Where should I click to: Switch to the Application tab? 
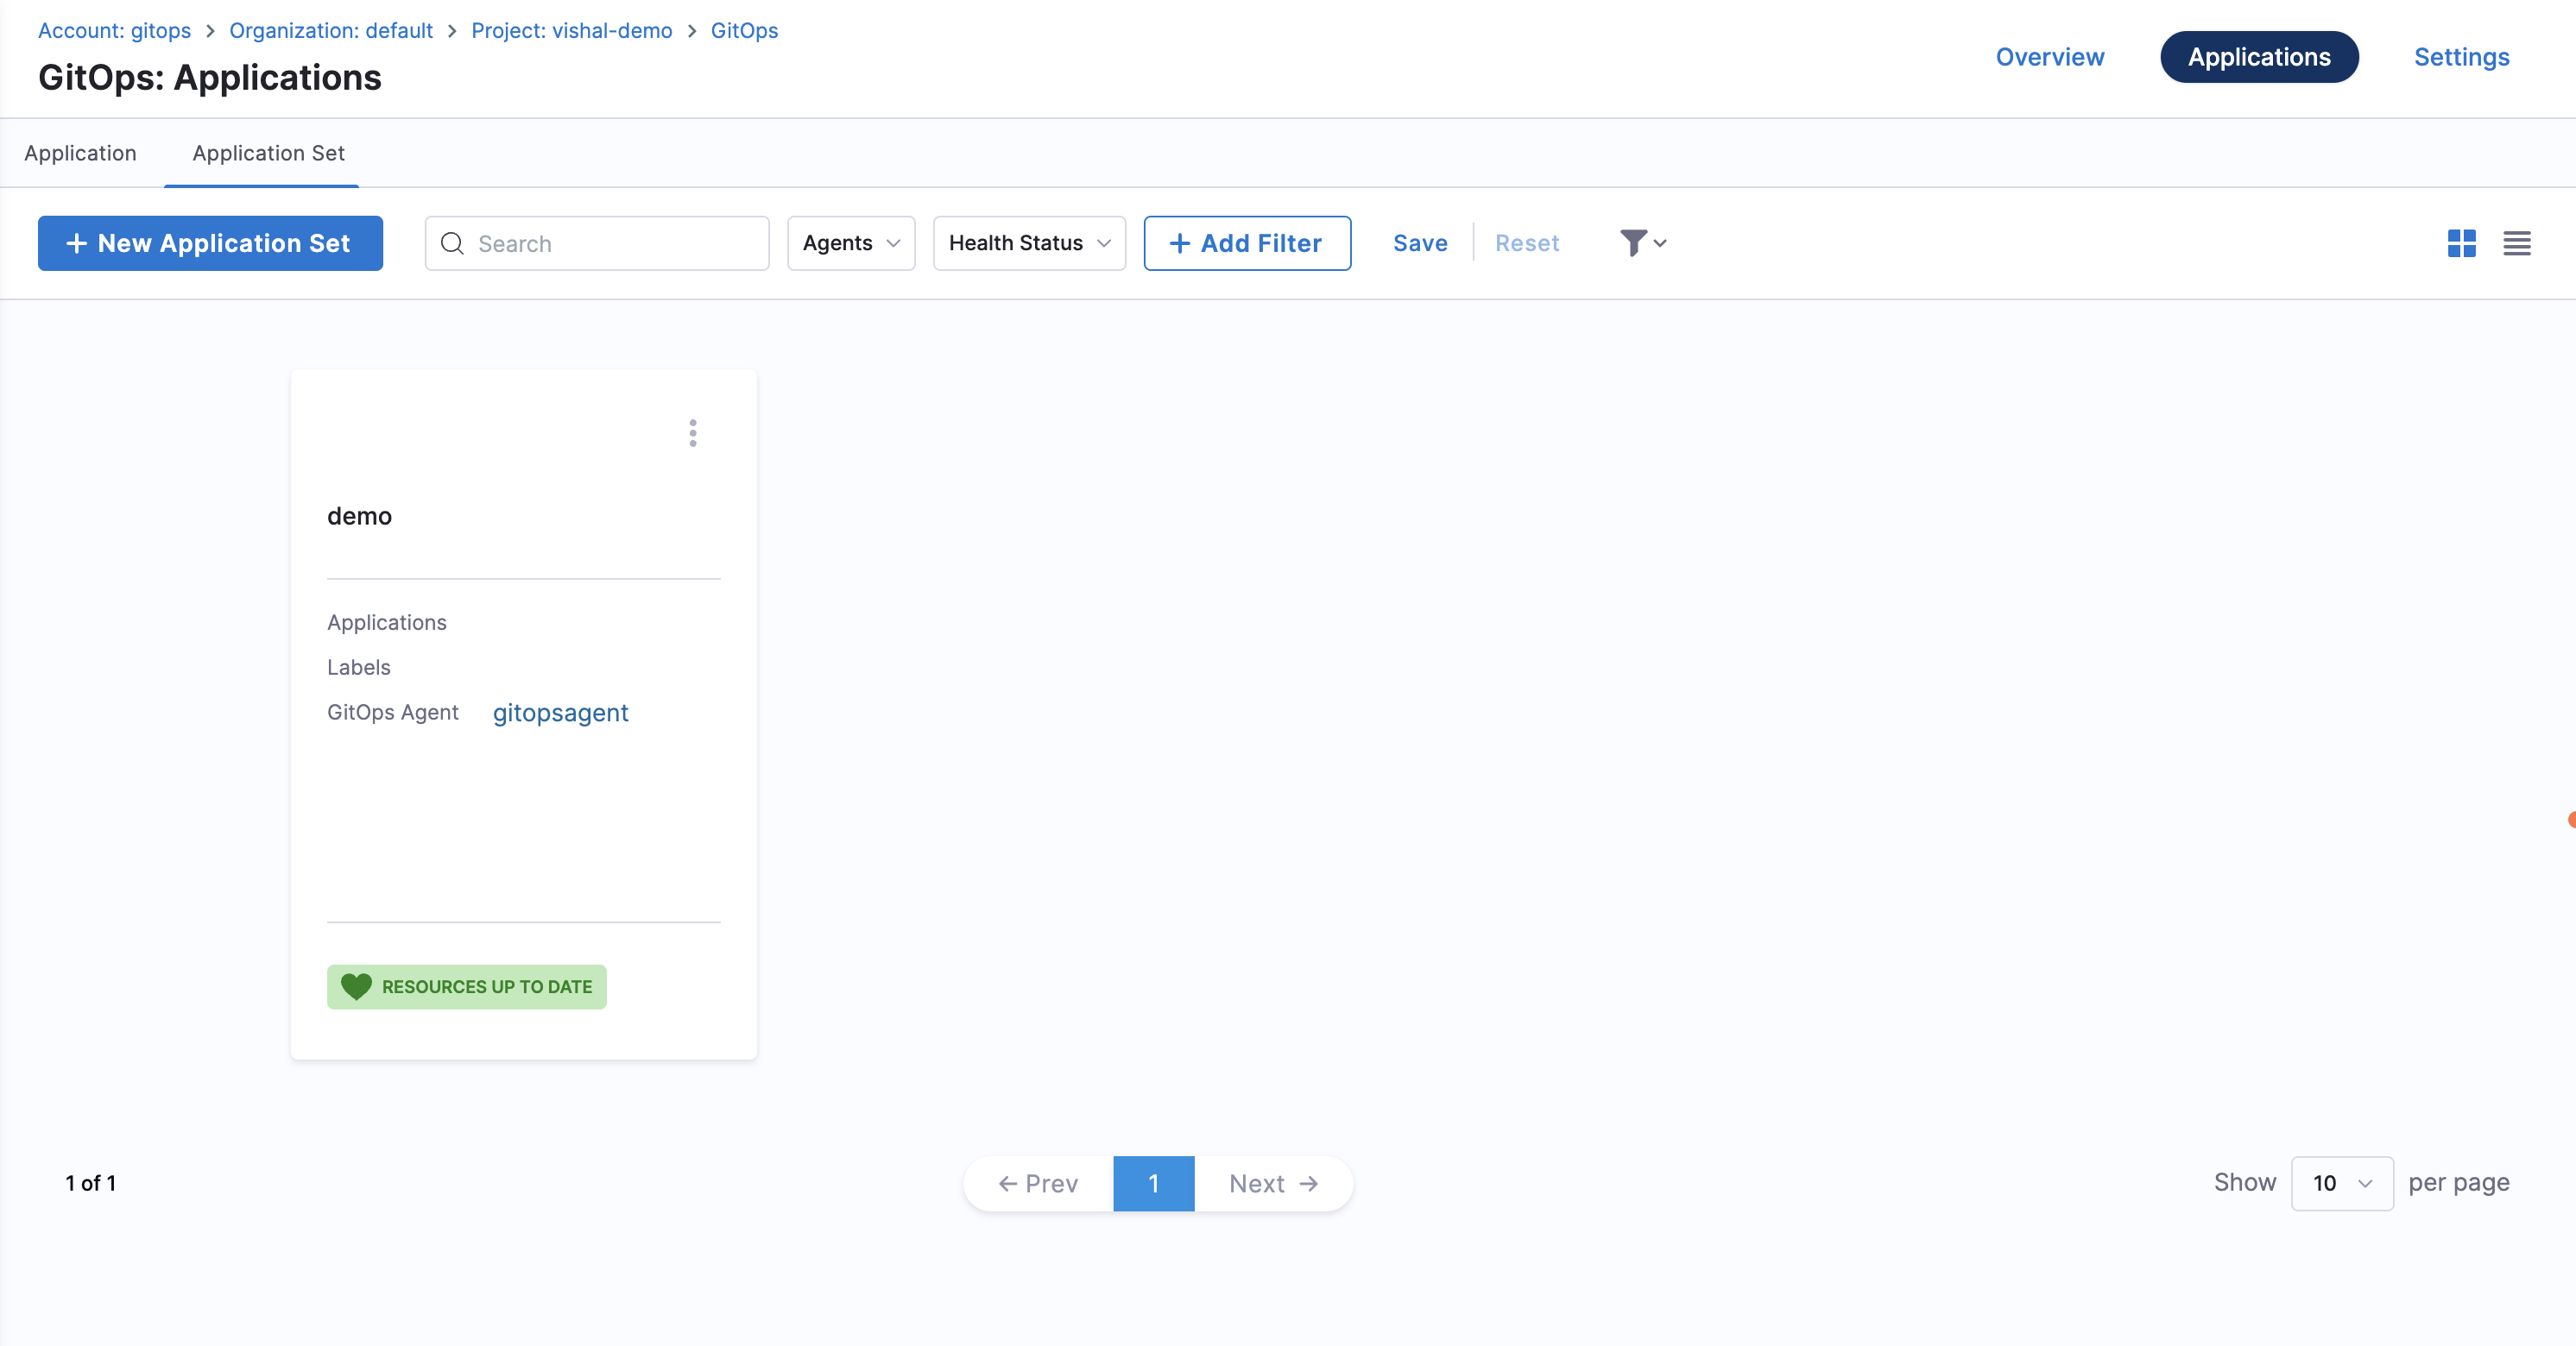point(80,153)
